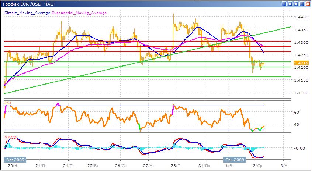Click the vertical split layout icon
Image resolution: width=312 pixels, height=171 pixels.
tap(290, 4)
